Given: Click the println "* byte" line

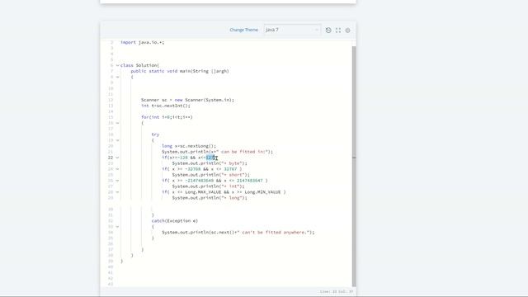Looking at the screenshot, I should (210, 163).
